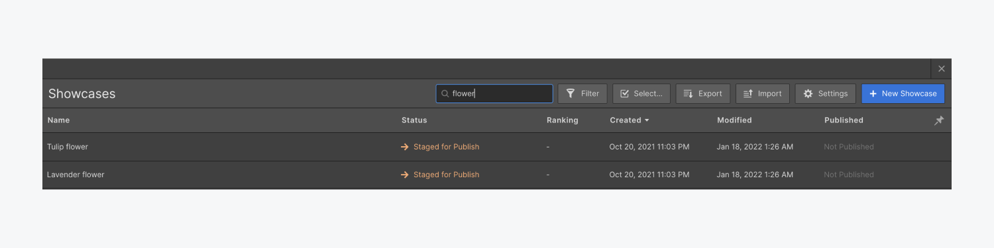Sort by the Modified column header
Viewport: 994px width, 248px height.
point(734,120)
